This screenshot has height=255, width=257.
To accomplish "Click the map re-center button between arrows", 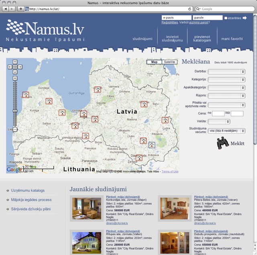I will coord(15,67).
